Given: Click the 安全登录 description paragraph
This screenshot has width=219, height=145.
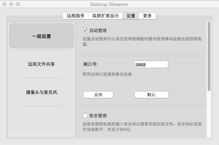Looking at the screenshot, I should [x=142, y=127].
